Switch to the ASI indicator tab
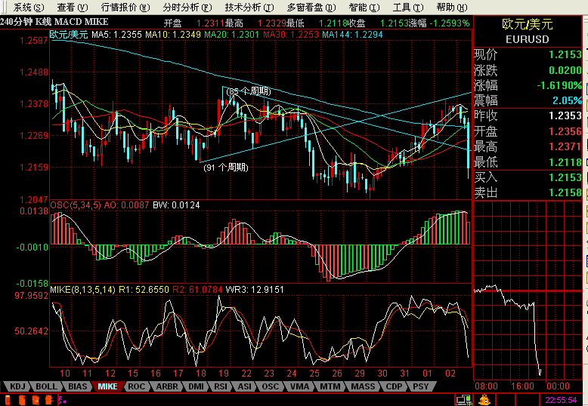Viewport: 588px width, 406px height. [245, 386]
